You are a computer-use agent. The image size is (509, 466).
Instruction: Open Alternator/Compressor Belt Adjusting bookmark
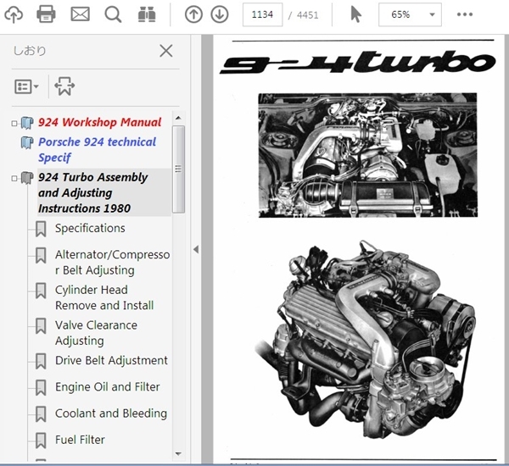tap(112, 263)
